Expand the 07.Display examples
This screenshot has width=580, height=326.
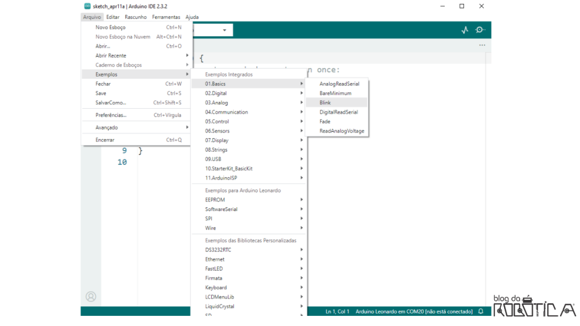coord(249,140)
